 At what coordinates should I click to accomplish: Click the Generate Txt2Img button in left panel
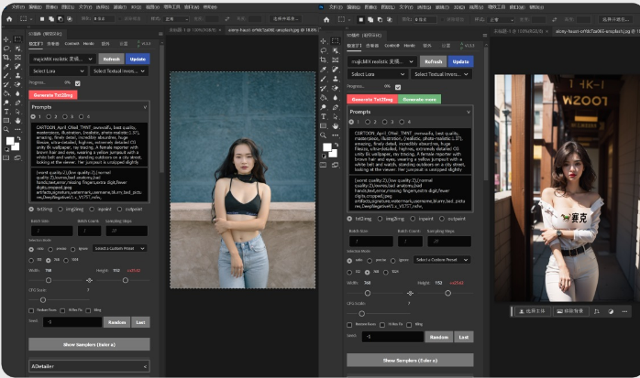click(x=53, y=94)
